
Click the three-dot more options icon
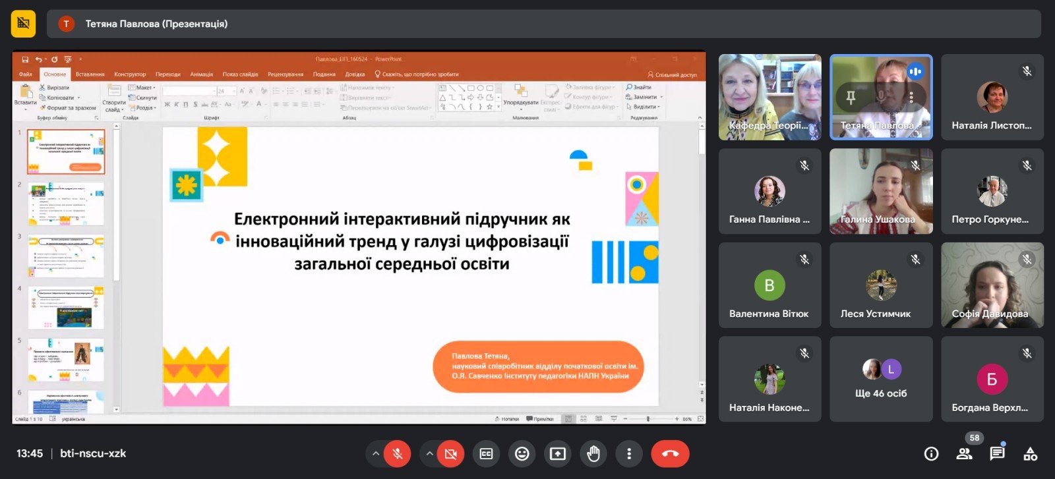[628, 453]
